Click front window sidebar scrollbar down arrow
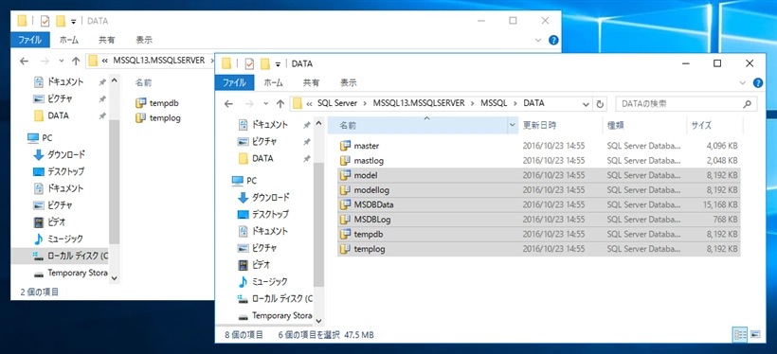Viewport: 777px width, 354px height. 318,321
